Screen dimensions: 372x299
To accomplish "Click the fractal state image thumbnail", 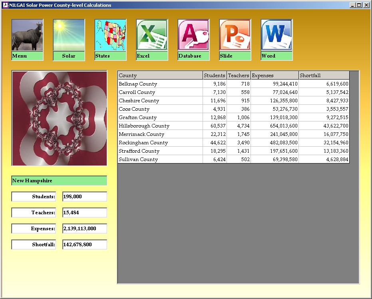I will [x=59, y=118].
